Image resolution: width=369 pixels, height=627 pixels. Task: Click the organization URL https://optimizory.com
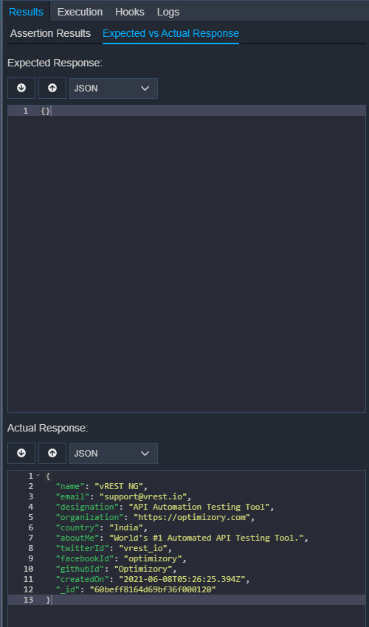(191, 517)
